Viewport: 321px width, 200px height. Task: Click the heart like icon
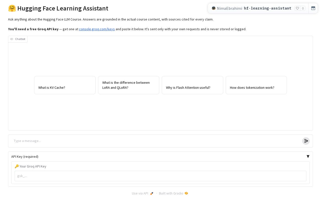(x=297, y=8)
